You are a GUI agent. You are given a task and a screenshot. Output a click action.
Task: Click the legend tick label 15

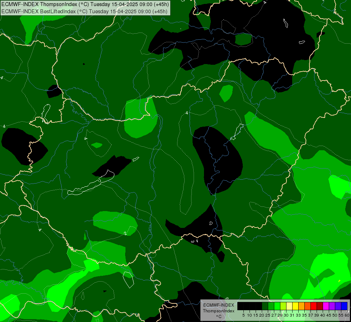256,315
